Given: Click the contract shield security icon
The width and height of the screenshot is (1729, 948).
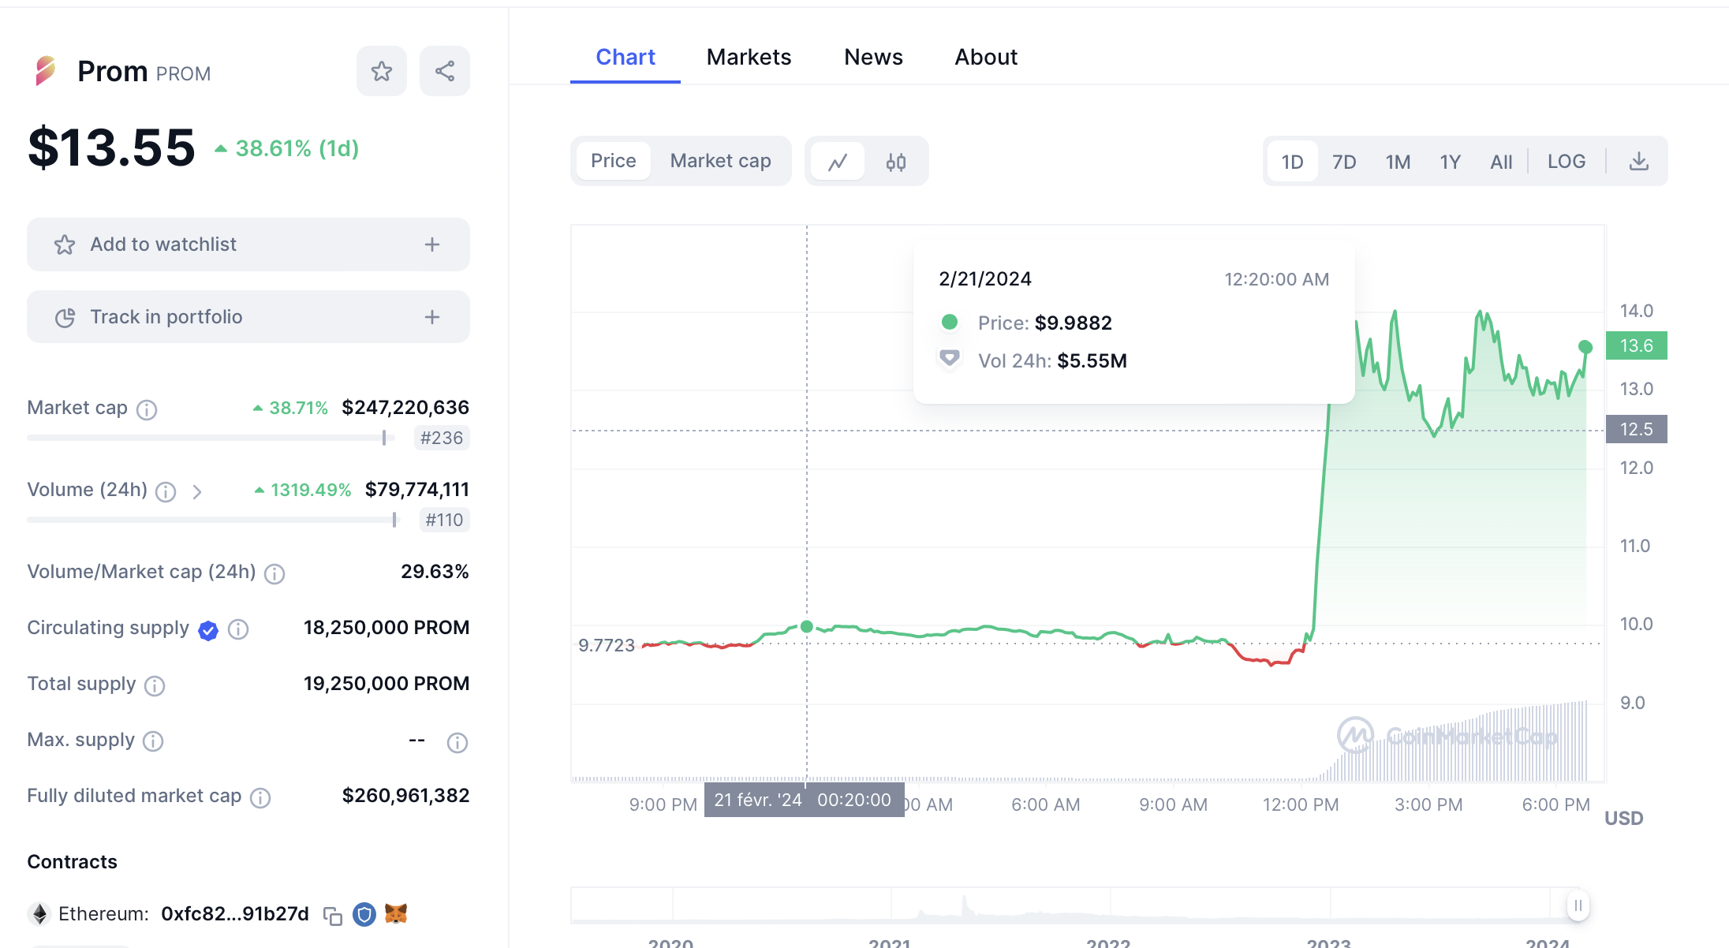Looking at the screenshot, I should click(364, 914).
